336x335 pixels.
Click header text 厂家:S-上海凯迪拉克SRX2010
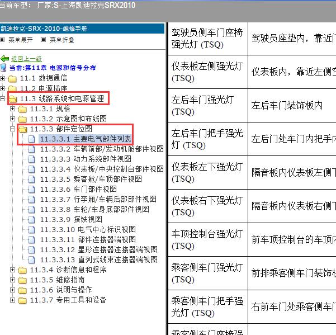[x=86, y=5]
